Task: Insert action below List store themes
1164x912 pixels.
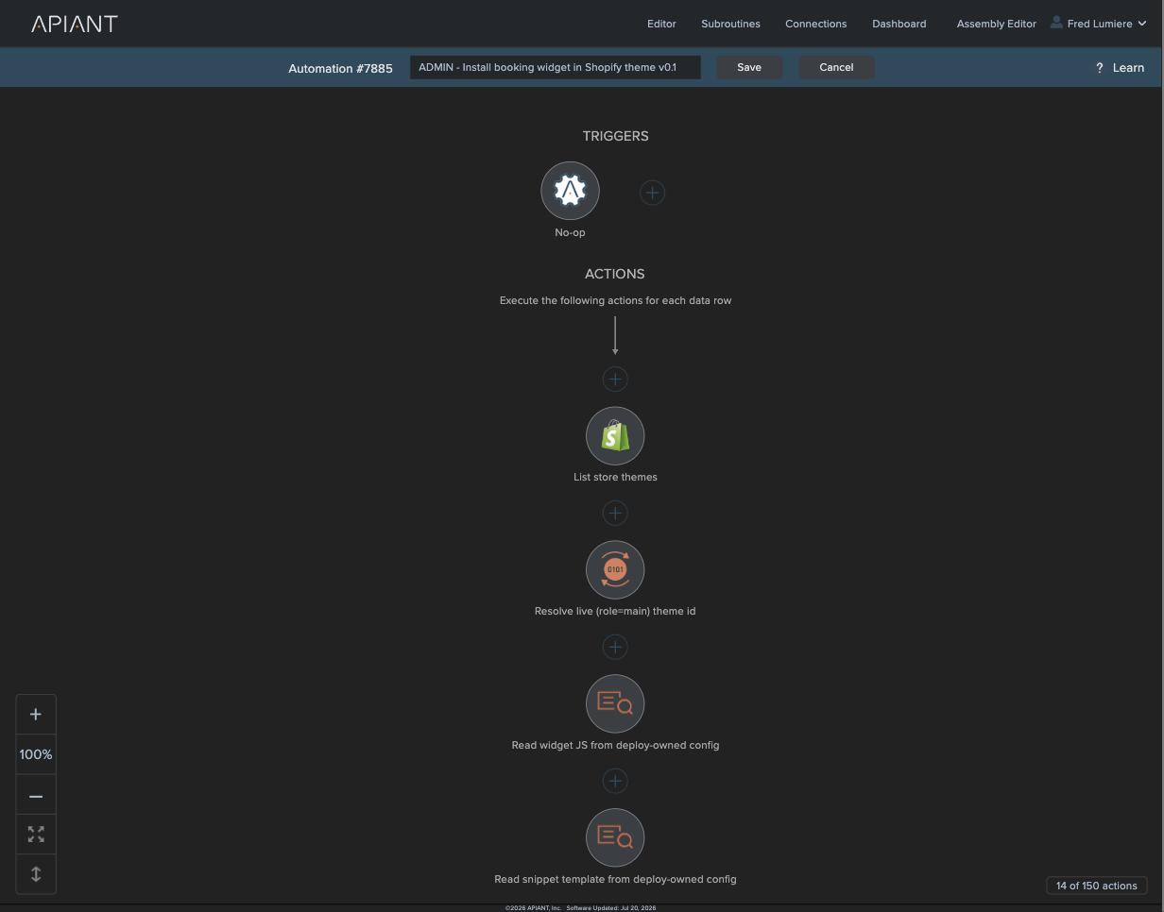Action: click(615, 513)
